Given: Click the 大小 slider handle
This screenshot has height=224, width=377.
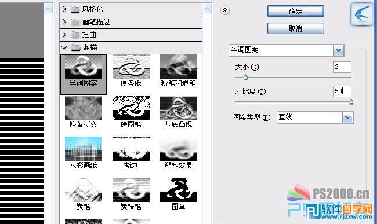Looking at the screenshot, I should [x=245, y=78].
